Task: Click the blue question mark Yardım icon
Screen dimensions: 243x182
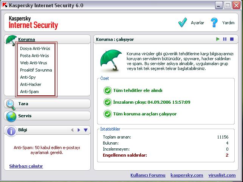Action: pyautogui.click(x=214, y=23)
